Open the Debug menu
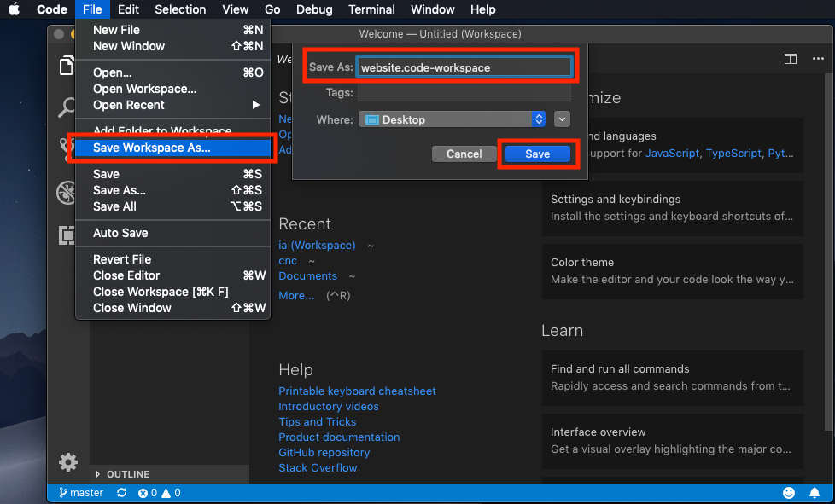 [x=314, y=9]
